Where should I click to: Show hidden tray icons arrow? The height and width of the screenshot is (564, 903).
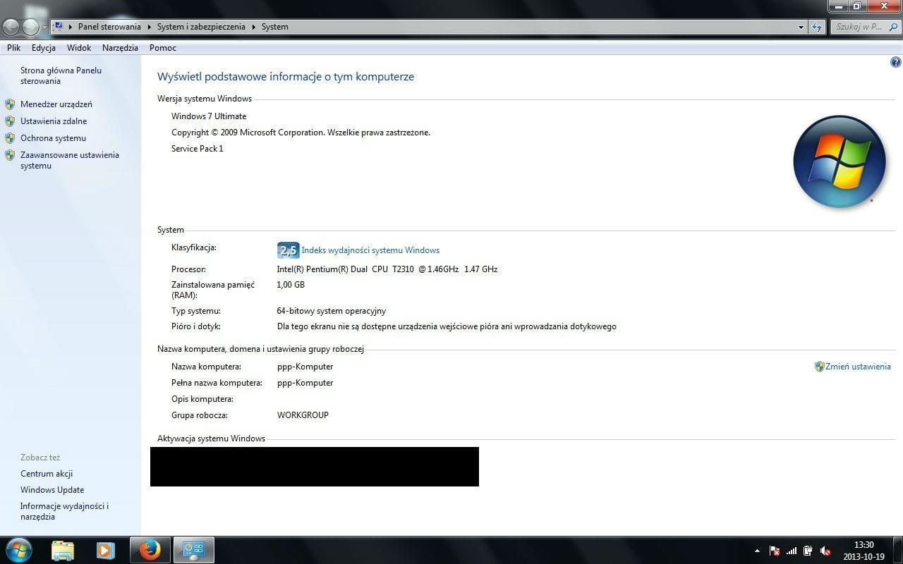coord(757,551)
